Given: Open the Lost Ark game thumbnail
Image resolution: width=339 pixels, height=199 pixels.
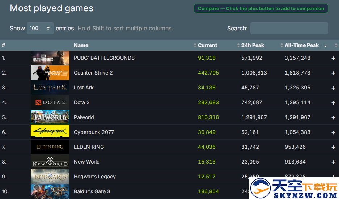Looking at the screenshot, I should (50, 88).
